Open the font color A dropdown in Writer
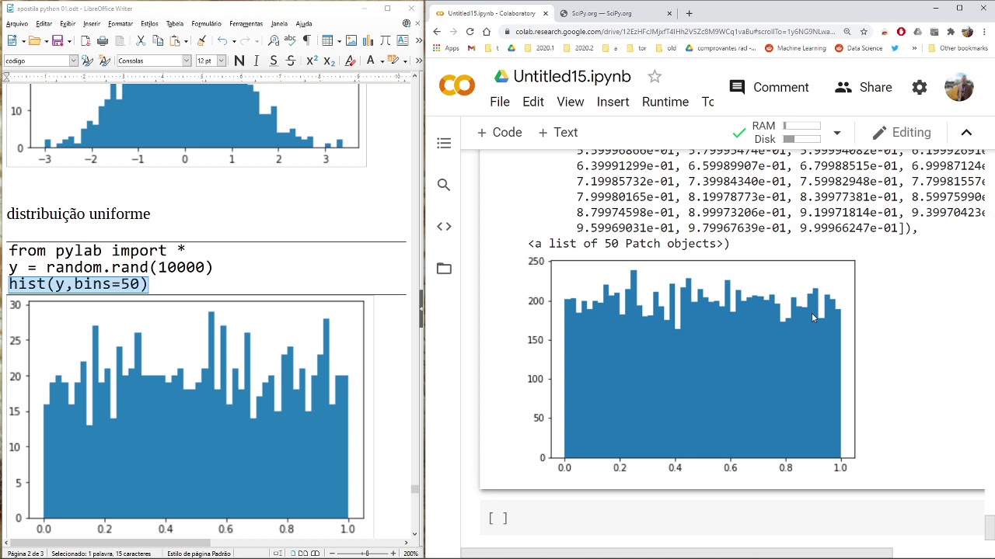This screenshot has width=995, height=559. click(381, 61)
